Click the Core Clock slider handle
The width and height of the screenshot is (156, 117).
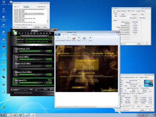pos(34,59)
